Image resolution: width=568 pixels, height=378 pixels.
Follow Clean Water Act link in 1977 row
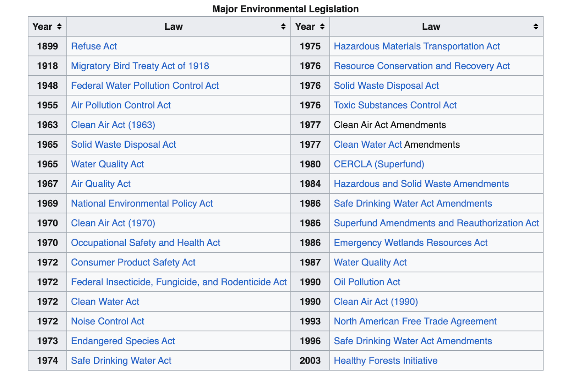click(x=368, y=144)
